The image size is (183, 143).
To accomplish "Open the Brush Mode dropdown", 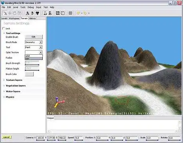I will click(34, 42).
